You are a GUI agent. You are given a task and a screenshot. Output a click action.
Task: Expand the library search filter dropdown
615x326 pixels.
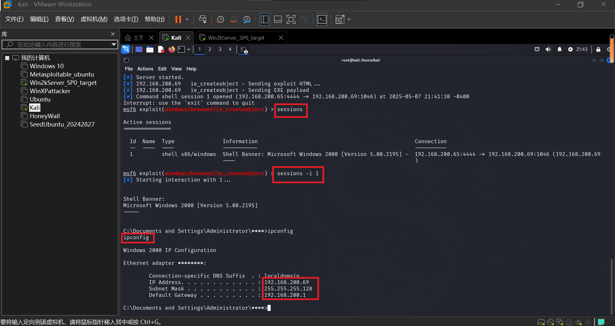click(113, 45)
